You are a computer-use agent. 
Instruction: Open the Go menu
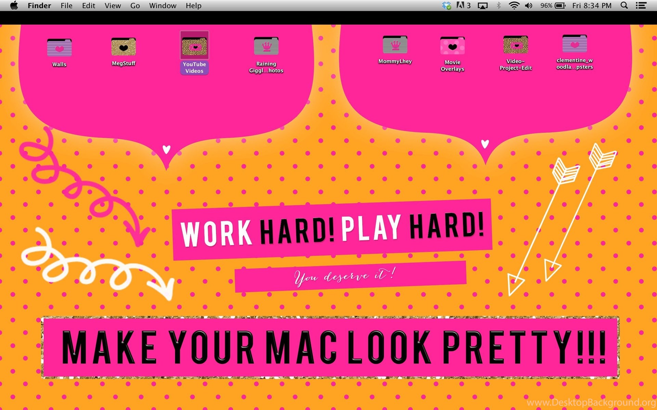click(135, 5)
